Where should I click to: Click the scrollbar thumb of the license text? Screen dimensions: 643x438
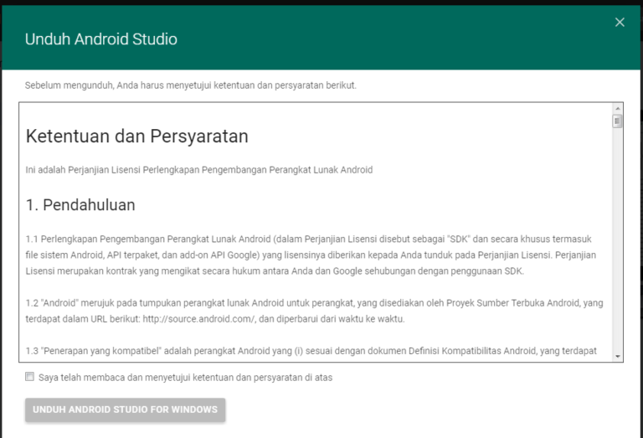coord(618,121)
